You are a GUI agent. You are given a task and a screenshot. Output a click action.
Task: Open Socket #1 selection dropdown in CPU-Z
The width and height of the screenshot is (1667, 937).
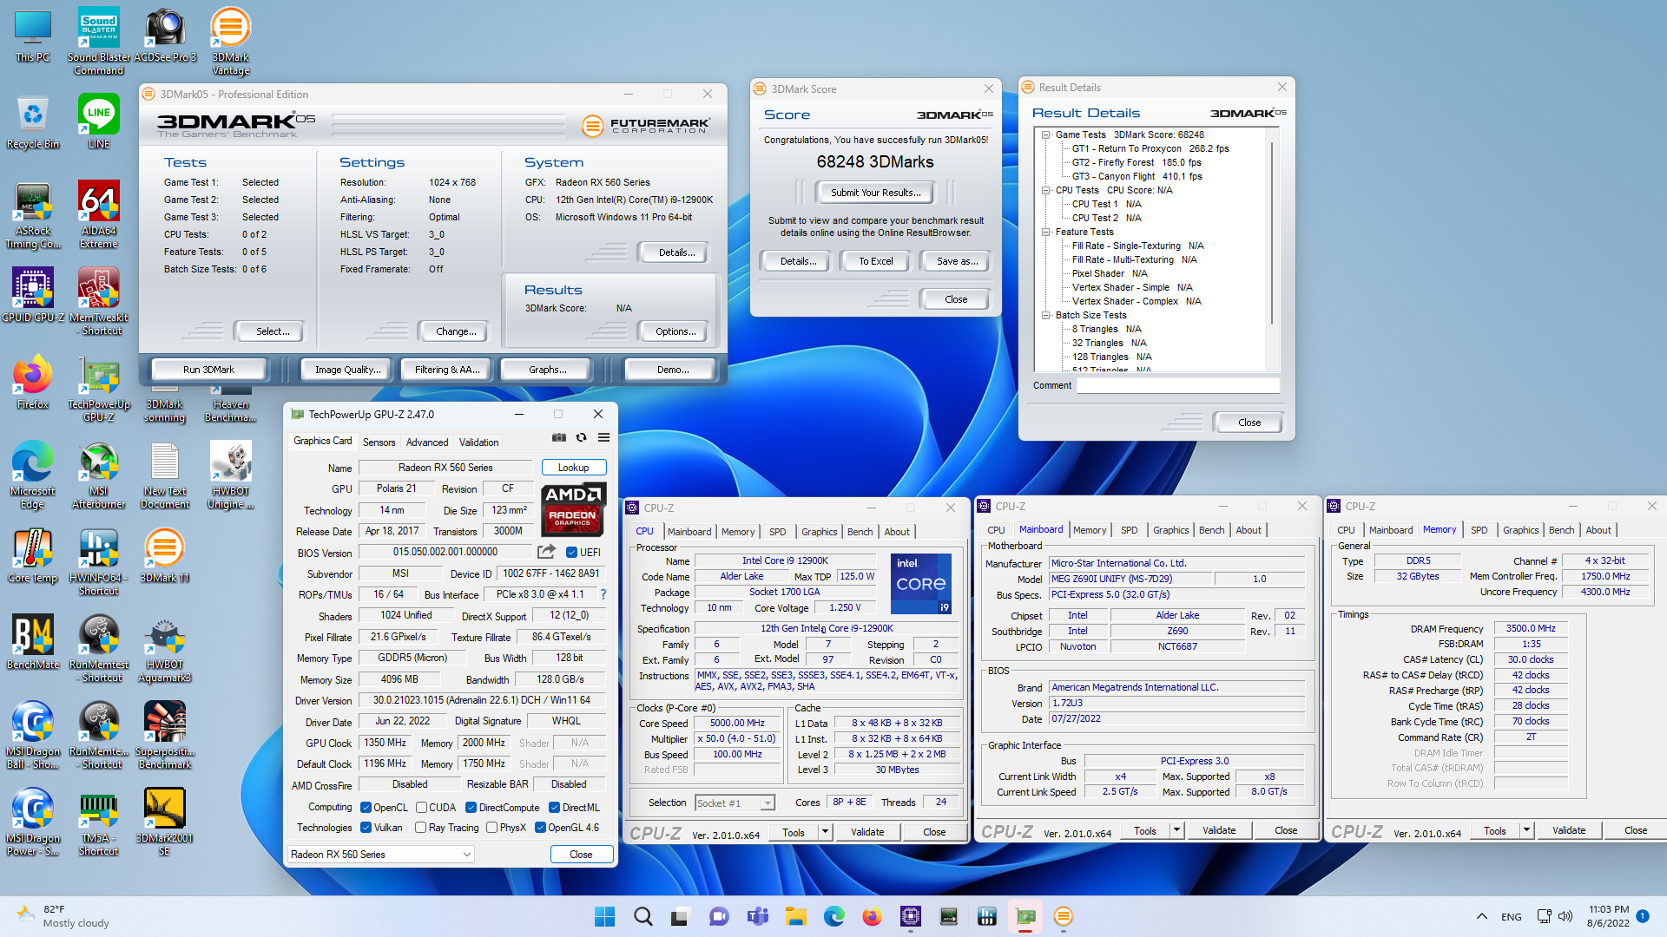[735, 803]
